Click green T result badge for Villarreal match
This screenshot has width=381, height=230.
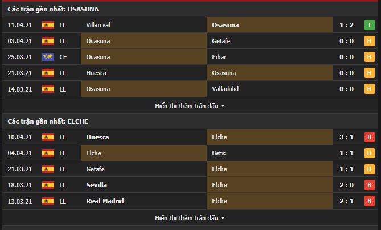[370, 25]
